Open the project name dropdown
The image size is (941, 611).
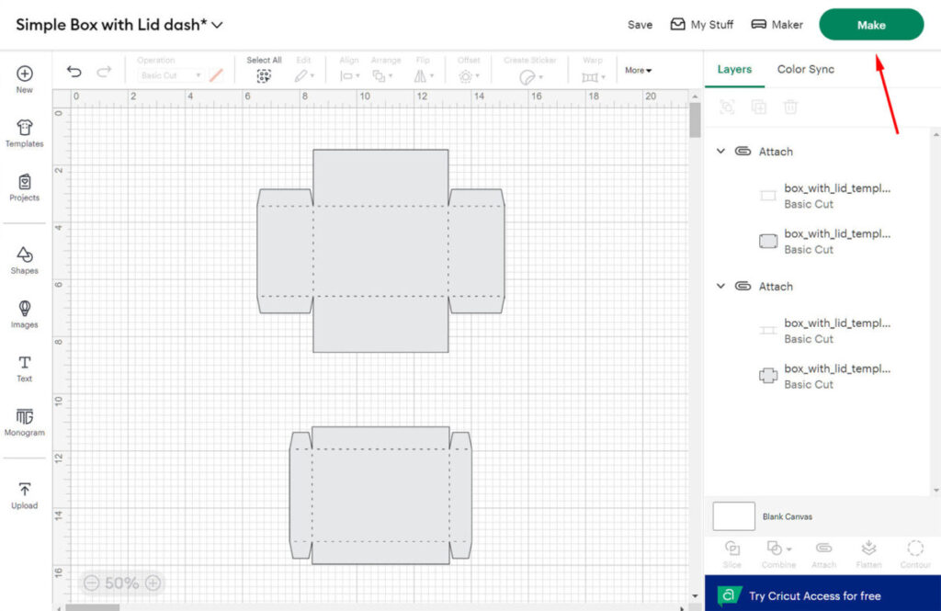pos(217,26)
